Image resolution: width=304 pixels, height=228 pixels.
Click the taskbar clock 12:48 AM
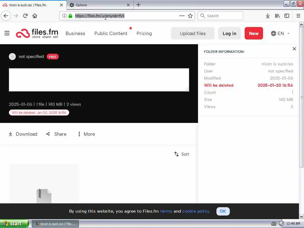[293, 224]
